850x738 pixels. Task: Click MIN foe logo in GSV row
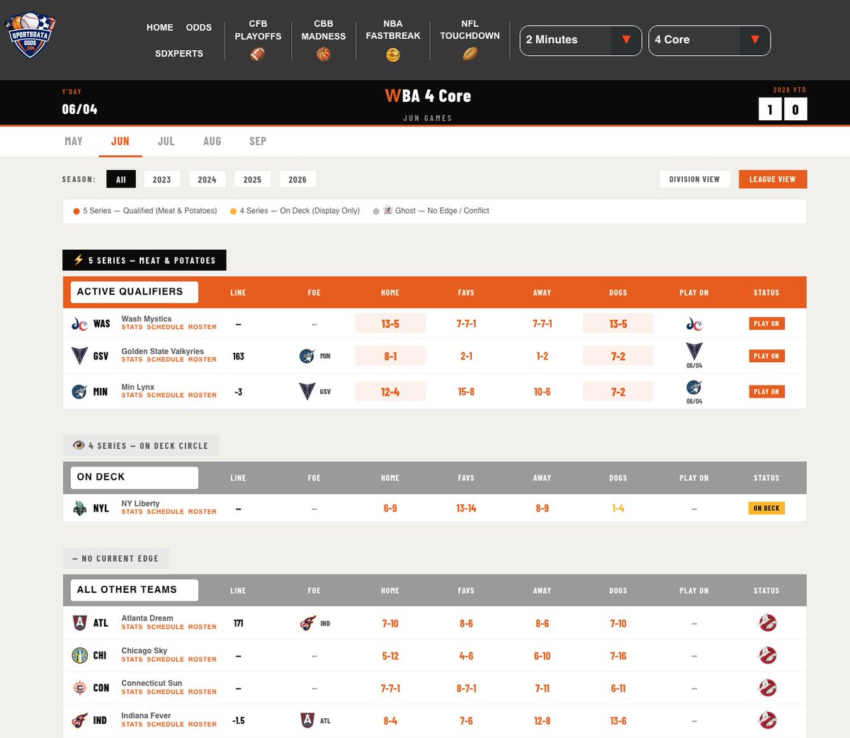[307, 356]
